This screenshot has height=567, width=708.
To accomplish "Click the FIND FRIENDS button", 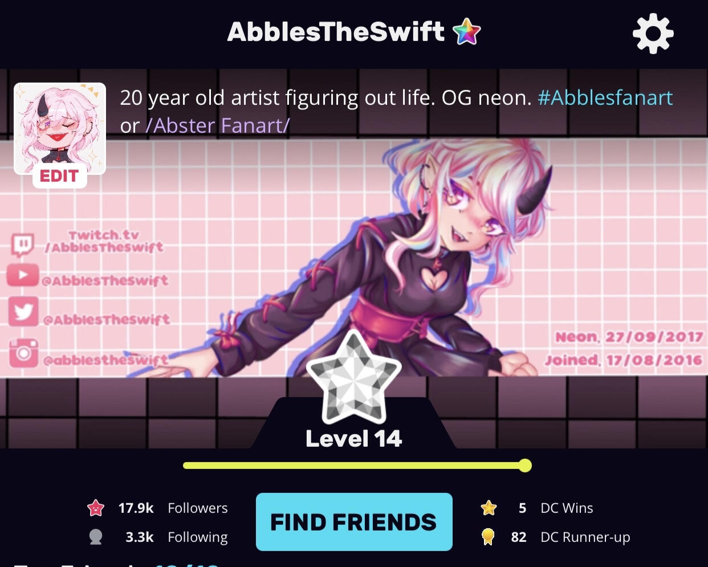I will point(354,522).
